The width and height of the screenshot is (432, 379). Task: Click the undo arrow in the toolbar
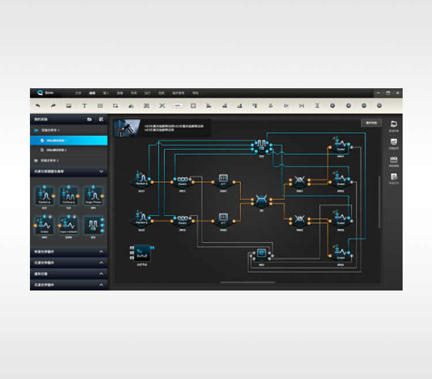pyautogui.click(x=38, y=106)
